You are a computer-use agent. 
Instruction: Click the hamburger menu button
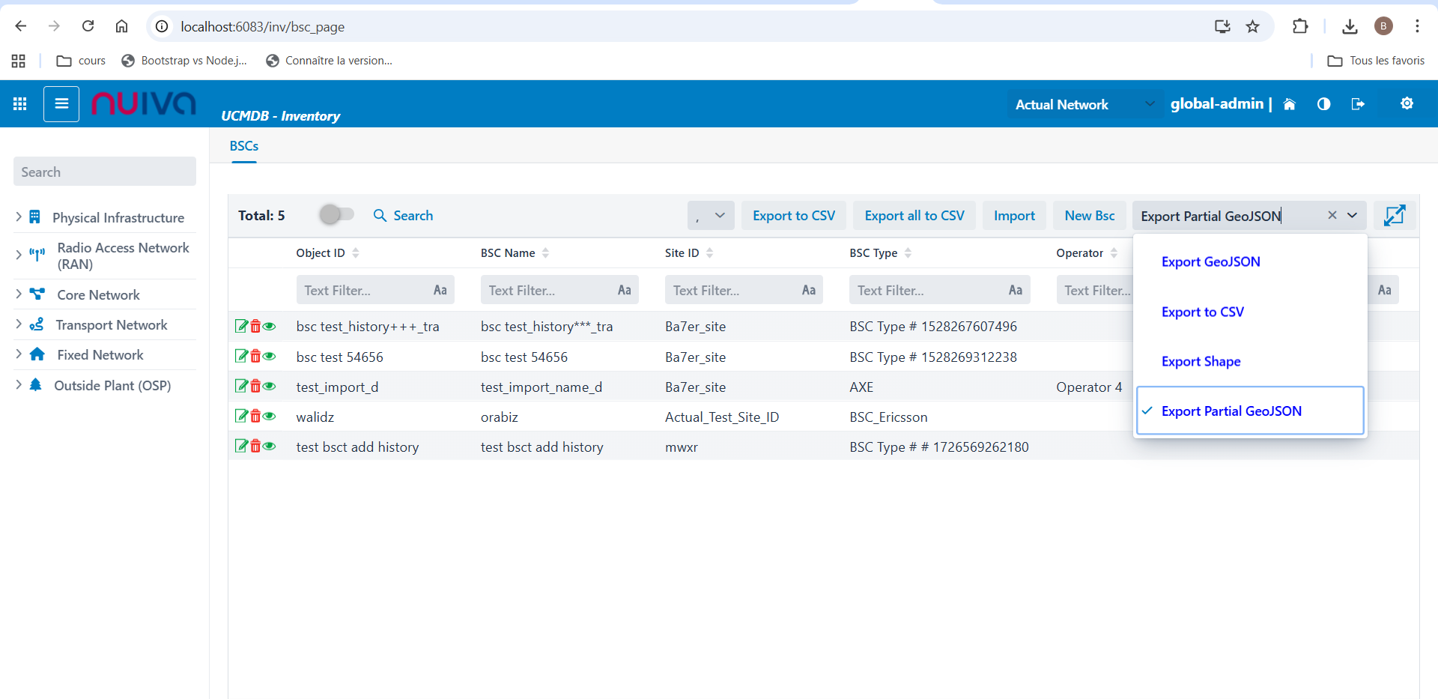(x=61, y=104)
